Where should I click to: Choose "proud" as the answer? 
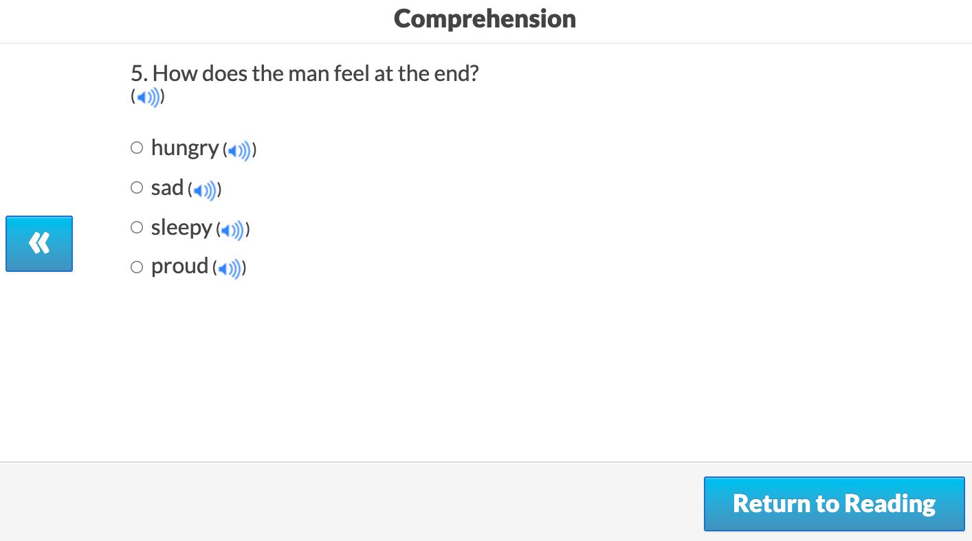tap(136, 266)
